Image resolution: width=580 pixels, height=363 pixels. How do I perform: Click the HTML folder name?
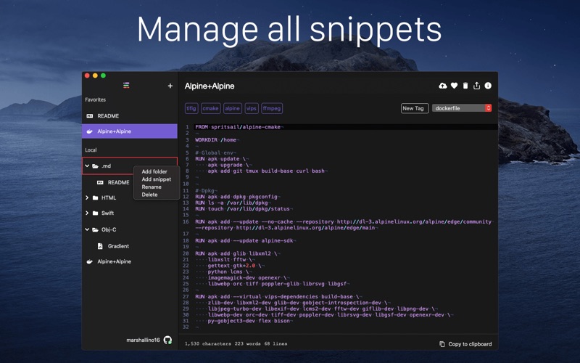tap(109, 197)
